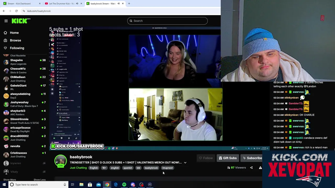
Task: Click alwaysdabbing avatar in sidebar
Action: click(6, 96)
